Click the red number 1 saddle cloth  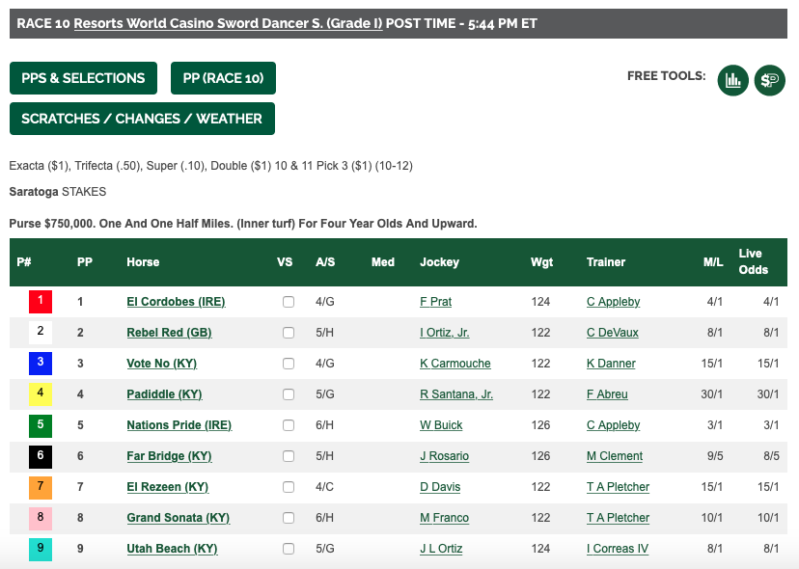tap(41, 302)
